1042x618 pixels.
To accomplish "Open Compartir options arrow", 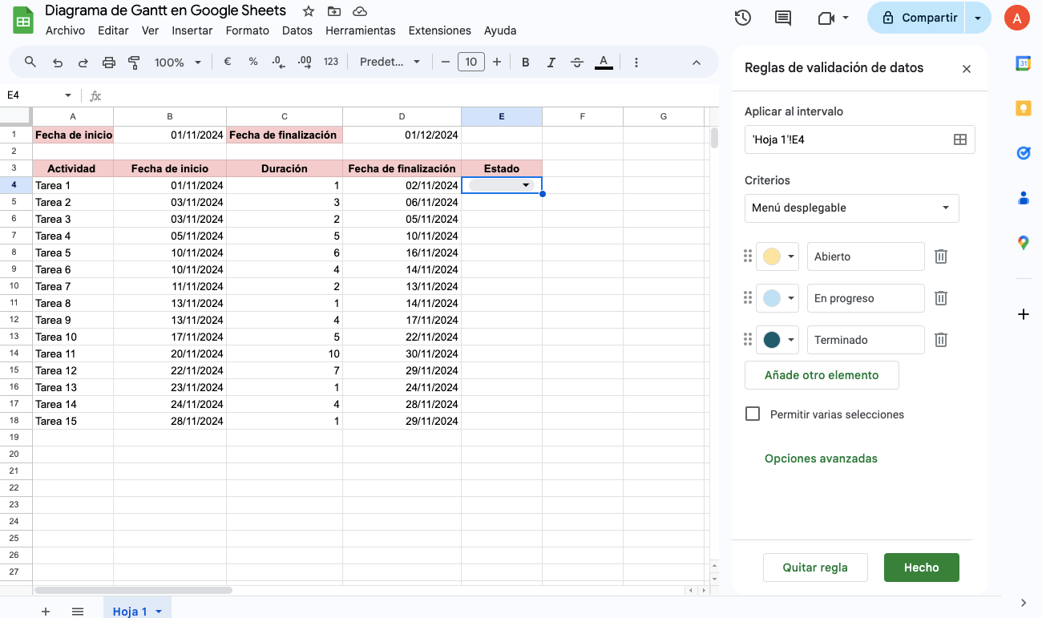I will (x=978, y=18).
